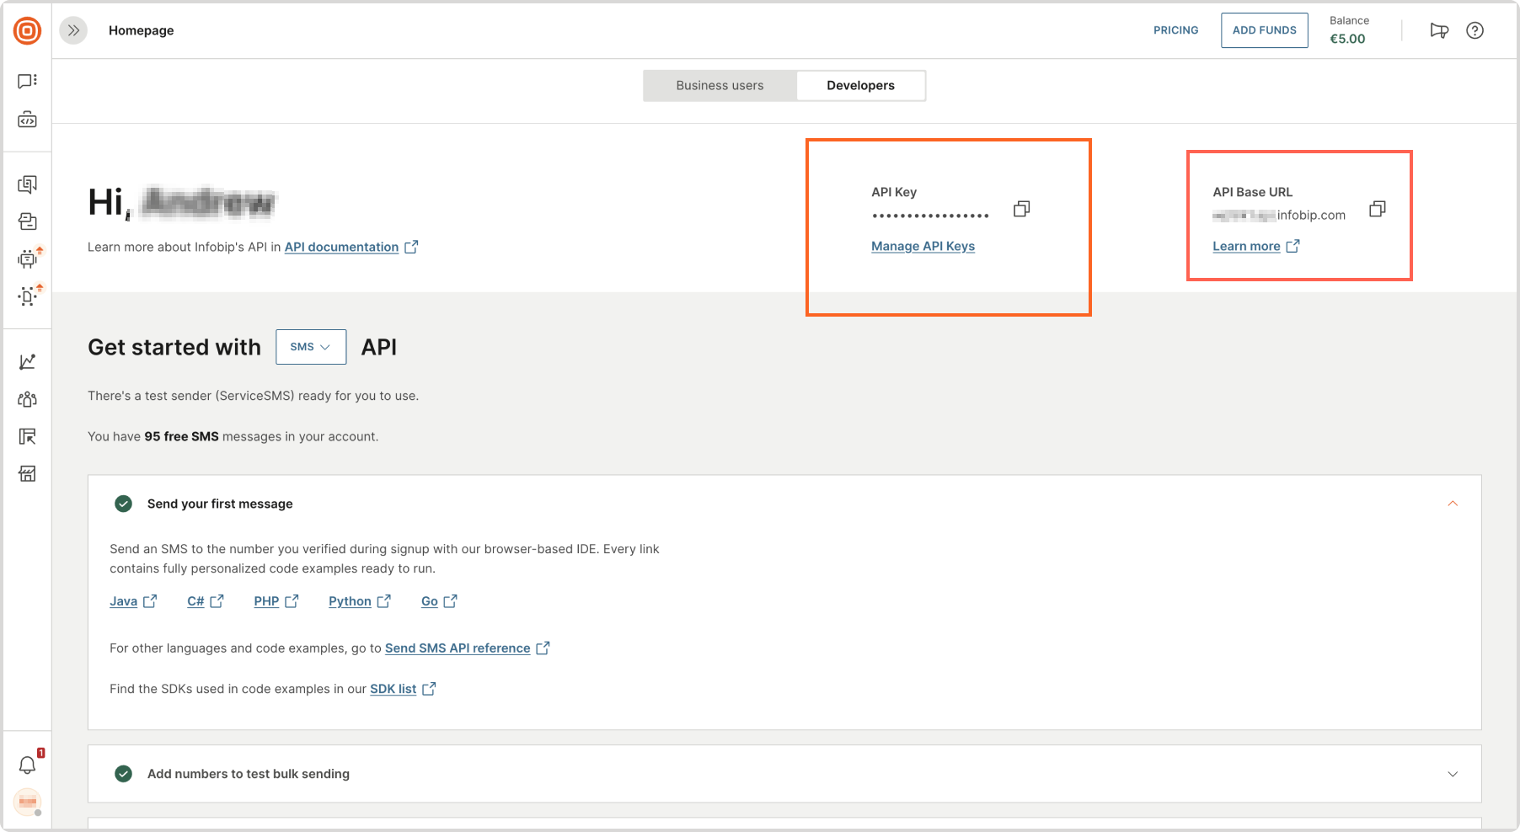Expand the sidebar with double-chevron button
This screenshot has height=832, width=1520.
point(74,30)
